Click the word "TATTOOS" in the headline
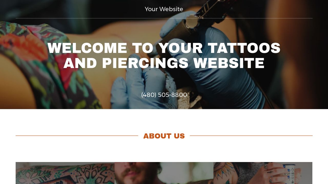 point(244,48)
